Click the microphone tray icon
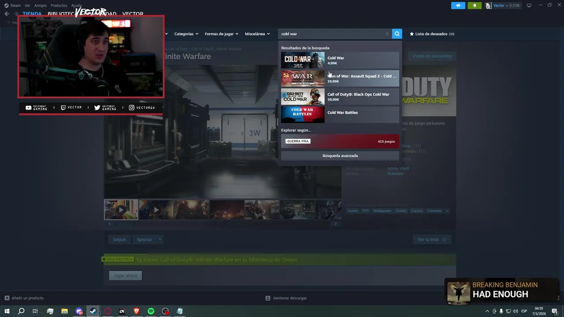564x317 pixels. [501, 311]
